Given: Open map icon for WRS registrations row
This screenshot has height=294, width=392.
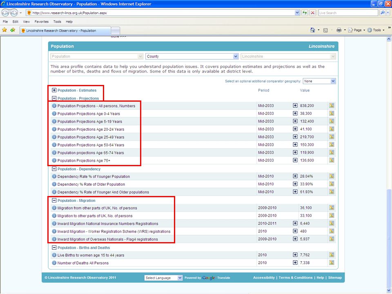Looking at the screenshot, I should click(x=332, y=231).
